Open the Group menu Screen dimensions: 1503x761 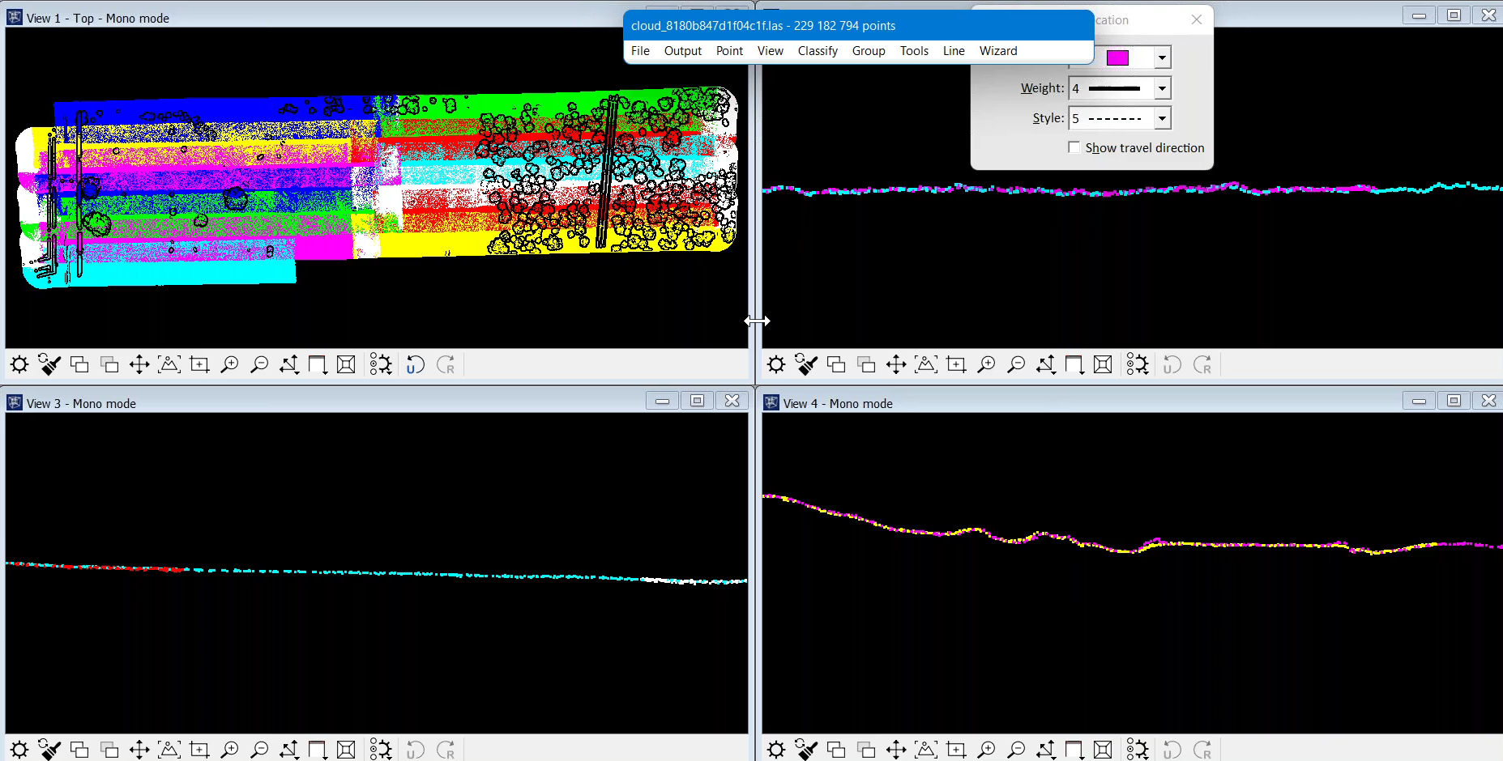coord(869,51)
